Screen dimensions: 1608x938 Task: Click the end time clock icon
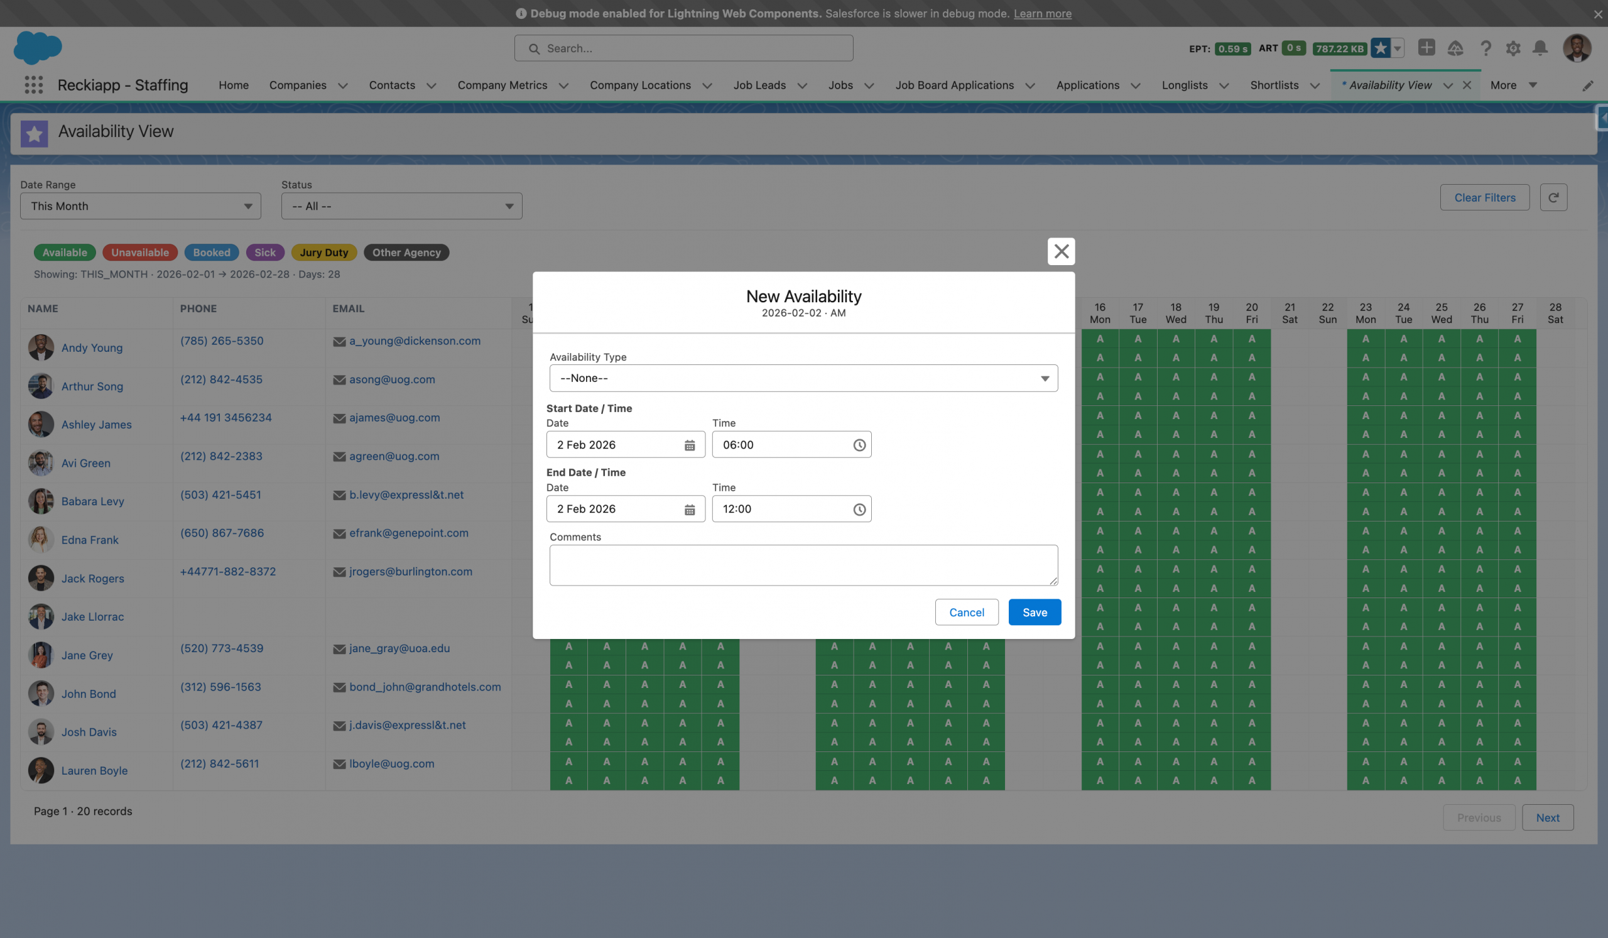[859, 509]
